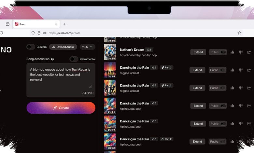Thumbs down the 3:52 reggae Dancing in the Rain track
This screenshot has height=153, width=254.
pos(241,88)
